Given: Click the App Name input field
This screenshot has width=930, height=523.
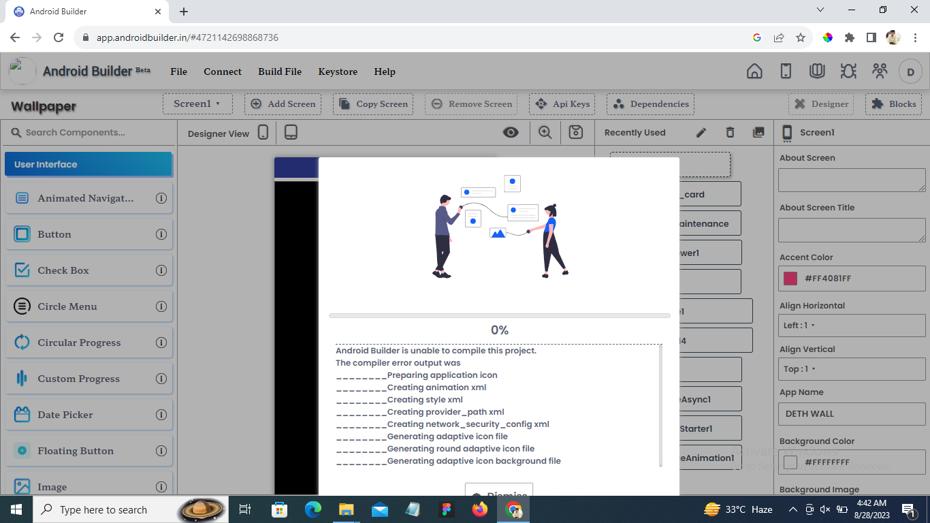Looking at the screenshot, I should point(851,413).
